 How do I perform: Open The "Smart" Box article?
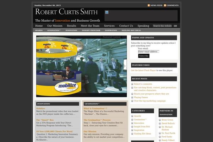coord(45,120)
